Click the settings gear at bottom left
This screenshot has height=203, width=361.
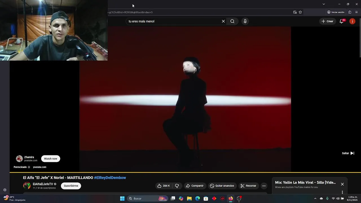5,190
